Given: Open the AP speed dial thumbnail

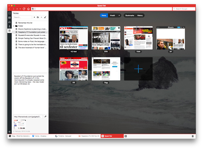Looking at the screenshot, I should click(171, 38).
